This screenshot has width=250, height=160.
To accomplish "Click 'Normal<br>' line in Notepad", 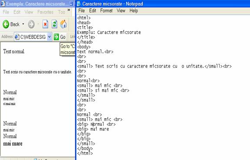I will coord(89,80).
